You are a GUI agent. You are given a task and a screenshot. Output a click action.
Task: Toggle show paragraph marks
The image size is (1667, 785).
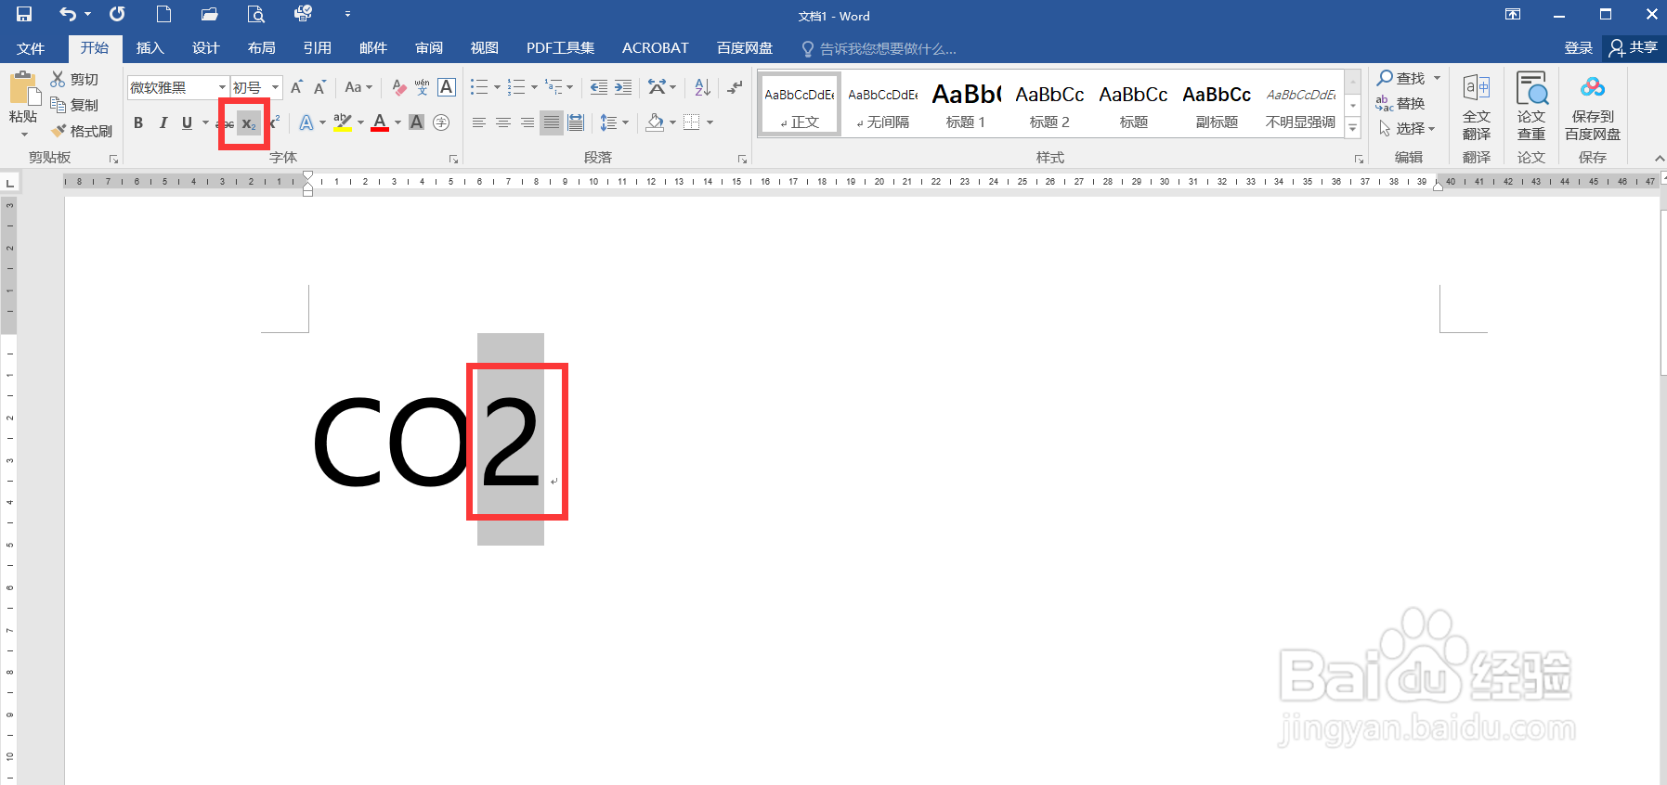[735, 87]
